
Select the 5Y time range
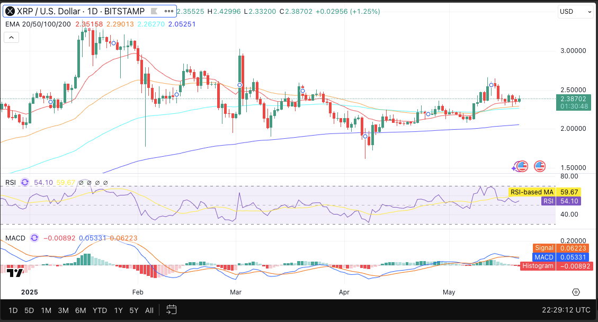tap(134, 310)
